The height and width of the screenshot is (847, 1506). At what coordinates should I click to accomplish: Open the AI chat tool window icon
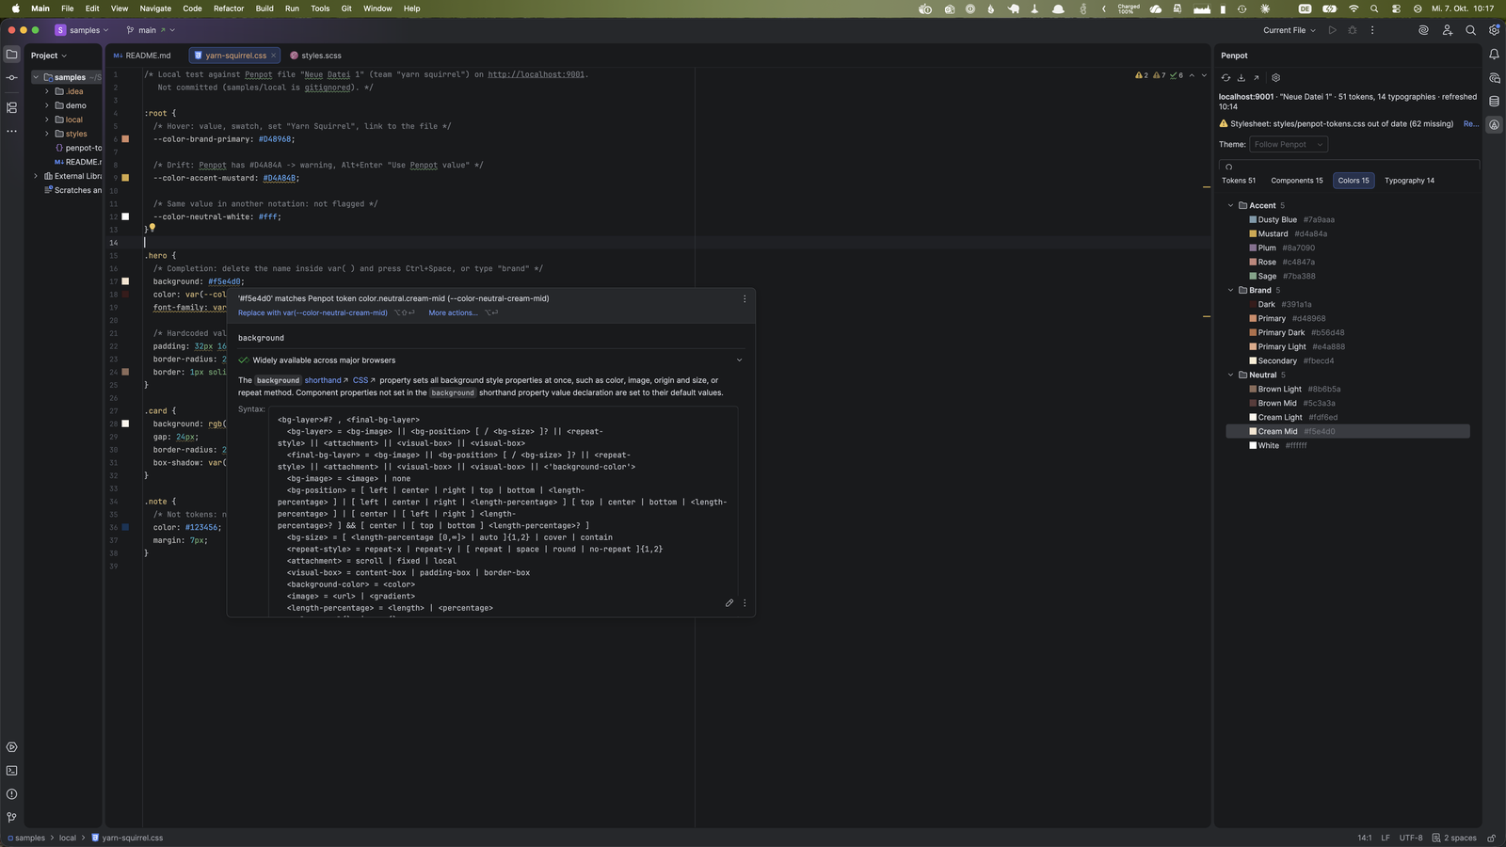tap(1494, 78)
